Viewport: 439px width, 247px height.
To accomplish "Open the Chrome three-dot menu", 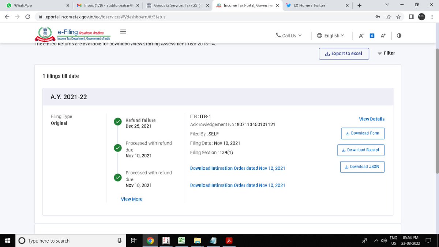I will pos(432,17).
